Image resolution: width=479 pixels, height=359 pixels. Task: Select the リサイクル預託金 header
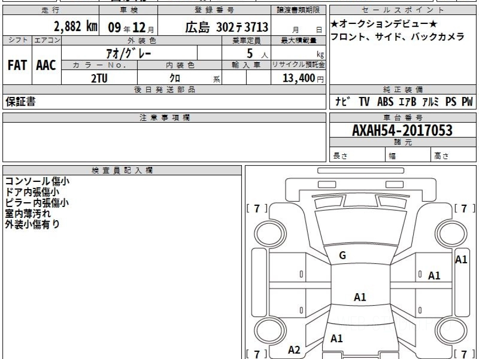click(299, 65)
